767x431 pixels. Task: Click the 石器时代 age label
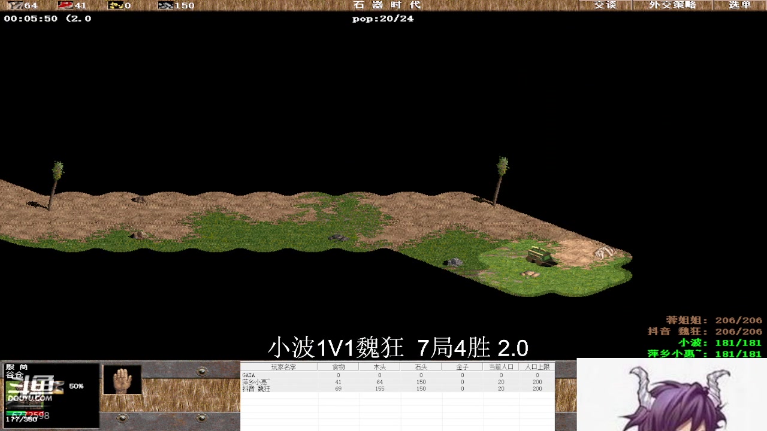387,5
